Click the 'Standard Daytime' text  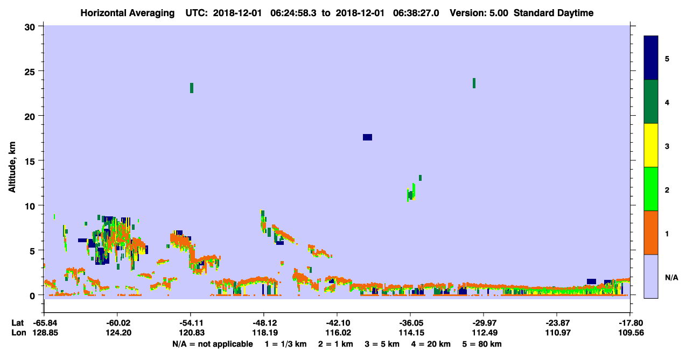(554, 13)
